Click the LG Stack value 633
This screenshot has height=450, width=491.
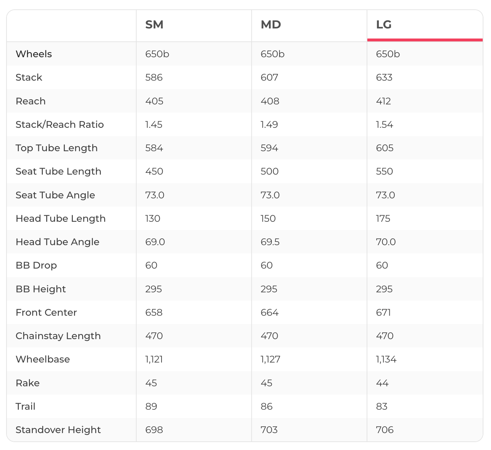tap(384, 77)
